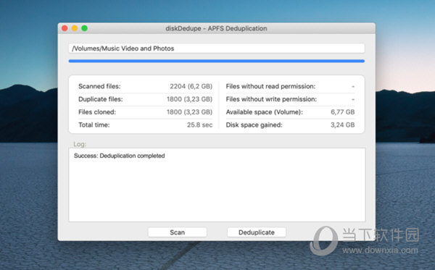Click the "Total time:" label
435x270 pixels.
[x=94, y=125]
